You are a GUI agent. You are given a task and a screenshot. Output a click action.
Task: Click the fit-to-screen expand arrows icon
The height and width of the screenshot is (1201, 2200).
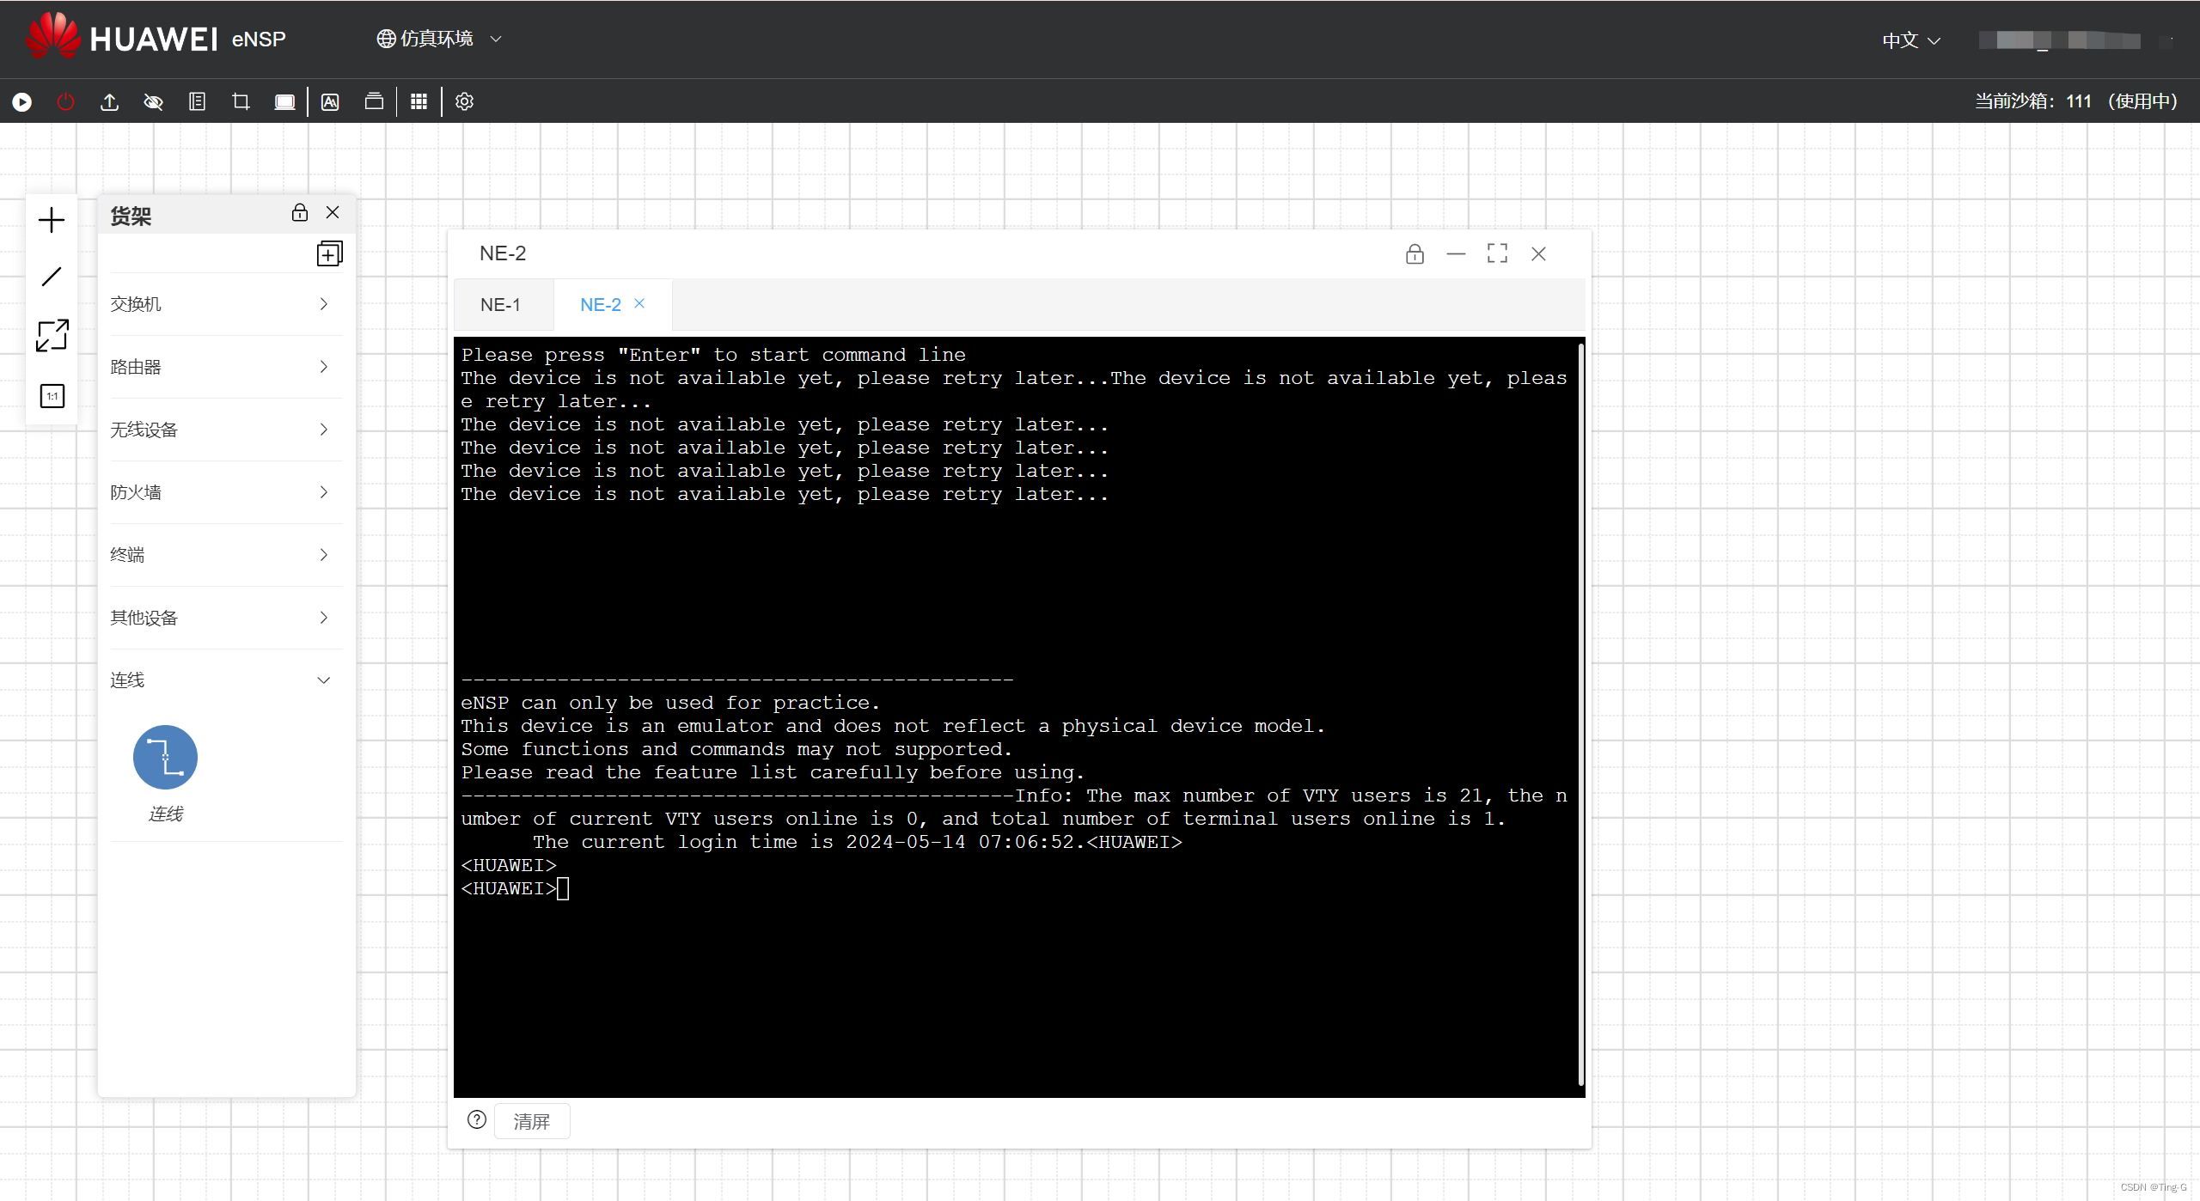point(52,335)
